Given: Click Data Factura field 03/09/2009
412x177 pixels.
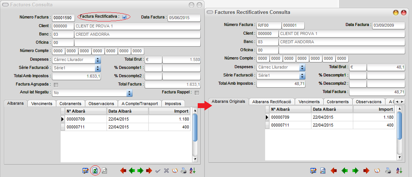Looking at the screenshot, I should [389, 26].
